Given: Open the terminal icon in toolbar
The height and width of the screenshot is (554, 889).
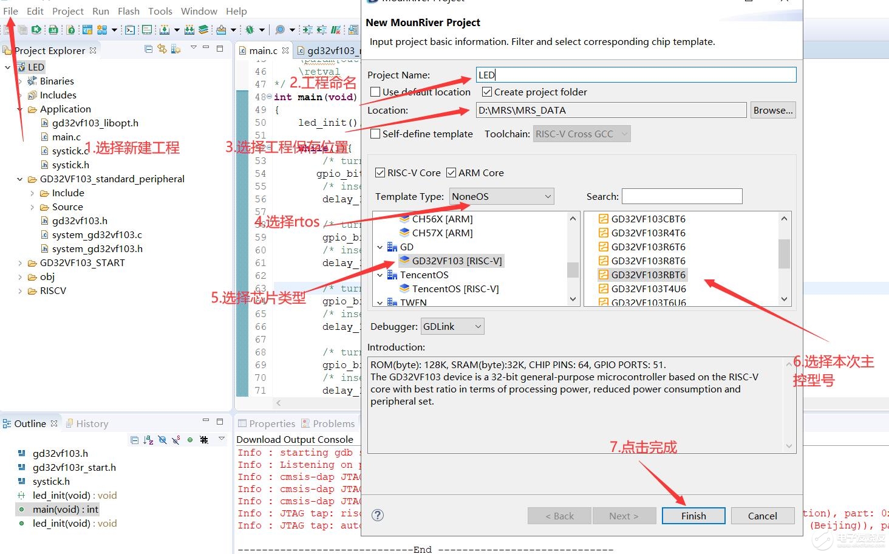Looking at the screenshot, I should pos(130,30).
